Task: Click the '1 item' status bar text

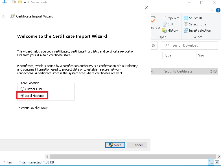Action: pyautogui.click(x=8, y=162)
